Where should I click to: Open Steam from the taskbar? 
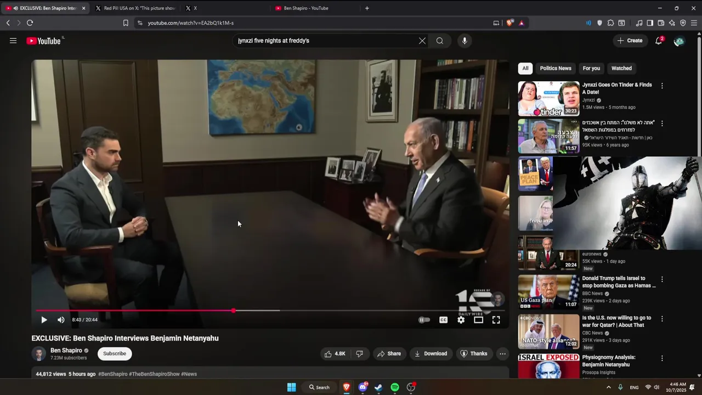pos(378,387)
